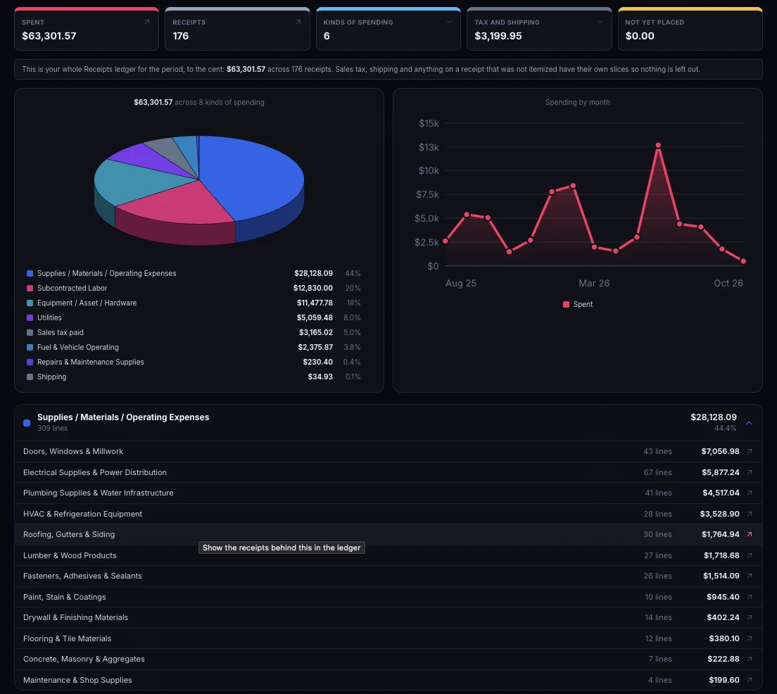The image size is (777, 694).
Task: Open ledger arrow for Doors, Windows & Millwork
Action: tap(750, 452)
